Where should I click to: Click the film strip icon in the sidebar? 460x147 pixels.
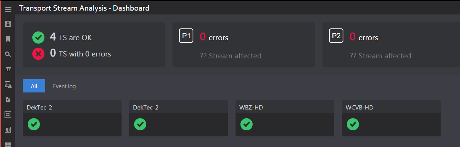pyautogui.click(x=8, y=24)
